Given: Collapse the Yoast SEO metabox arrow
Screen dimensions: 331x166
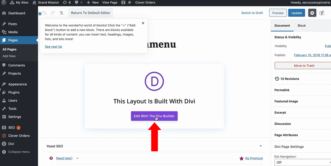Looking at the screenshot, I should [261, 146].
